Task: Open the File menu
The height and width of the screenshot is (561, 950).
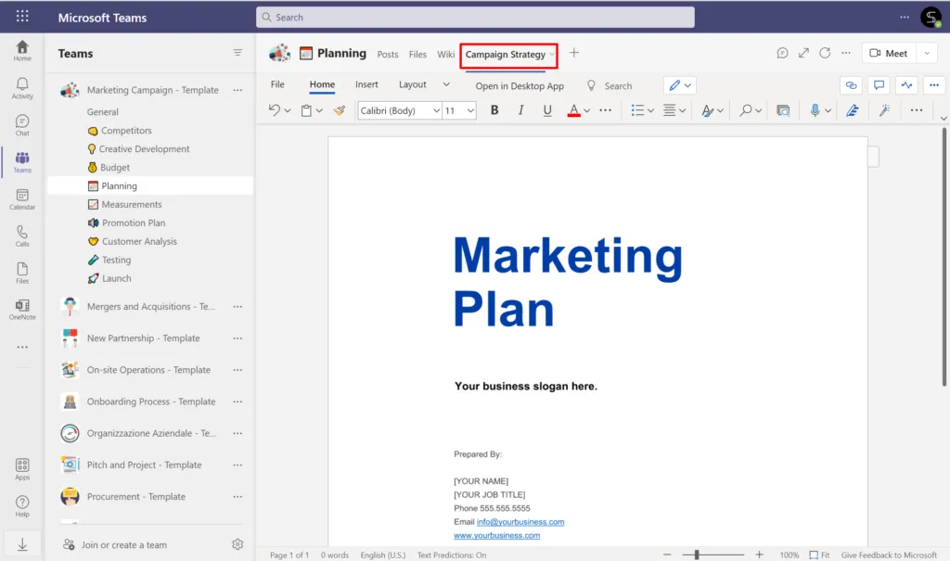Action: 277,84
